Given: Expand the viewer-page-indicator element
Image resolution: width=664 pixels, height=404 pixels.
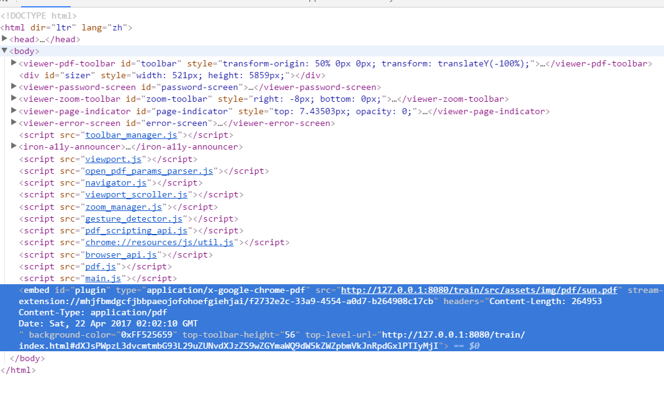Looking at the screenshot, I should pyautogui.click(x=14, y=111).
